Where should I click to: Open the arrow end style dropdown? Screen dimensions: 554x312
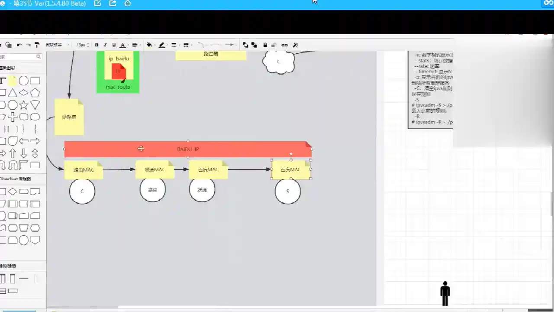point(231,45)
